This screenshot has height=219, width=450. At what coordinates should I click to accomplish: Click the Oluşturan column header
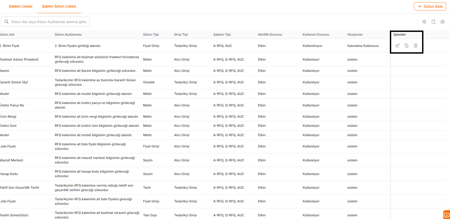(355, 35)
